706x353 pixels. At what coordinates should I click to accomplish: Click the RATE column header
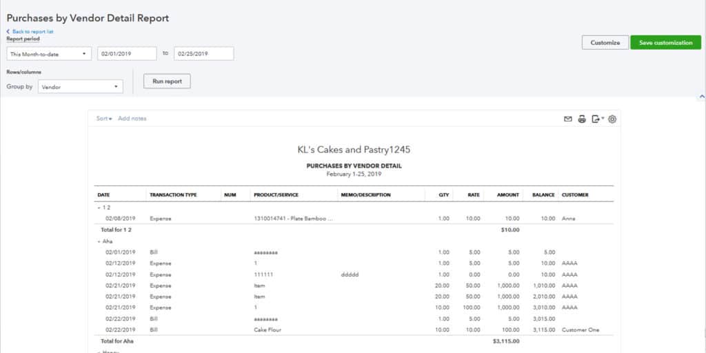(x=474, y=195)
